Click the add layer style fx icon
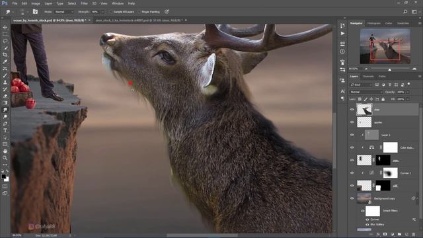The height and width of the screenshot is (238, 423). (378, 234)
